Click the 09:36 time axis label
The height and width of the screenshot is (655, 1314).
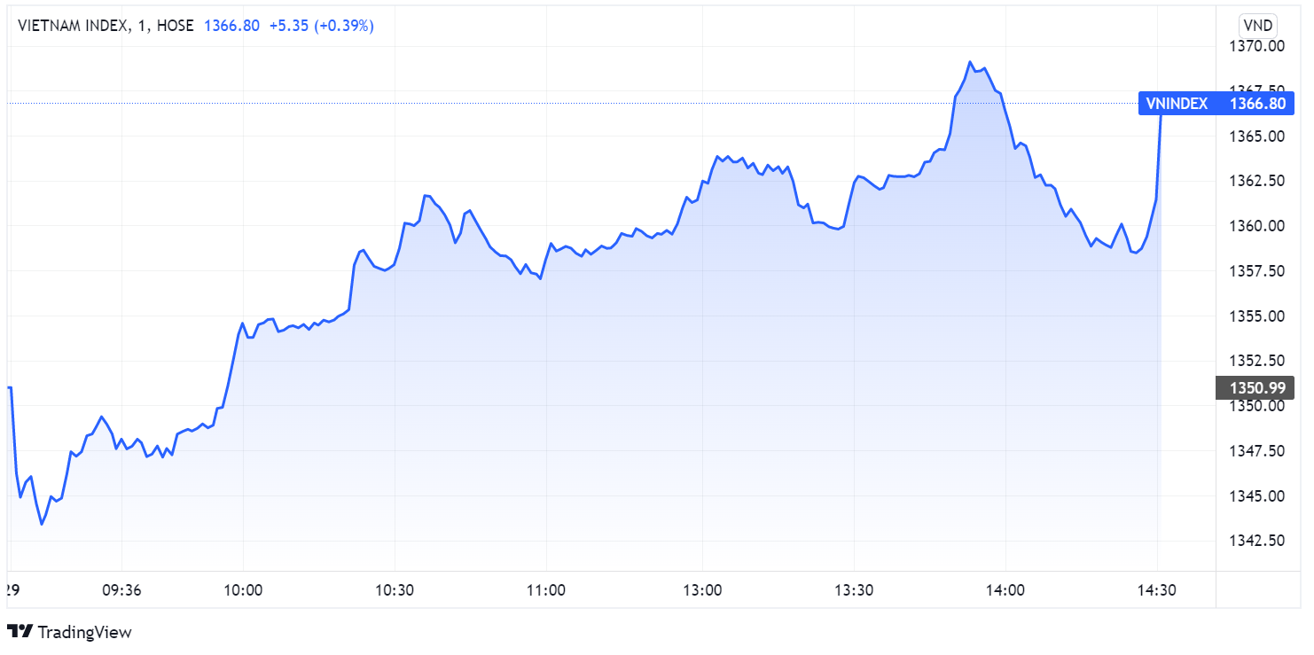pyautogui.click(x=121, y=590)
